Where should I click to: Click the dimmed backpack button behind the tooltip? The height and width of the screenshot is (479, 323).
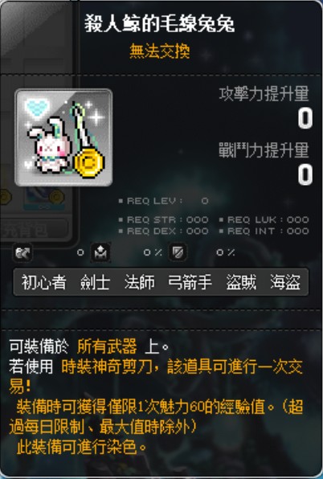[x=34, y=230]
